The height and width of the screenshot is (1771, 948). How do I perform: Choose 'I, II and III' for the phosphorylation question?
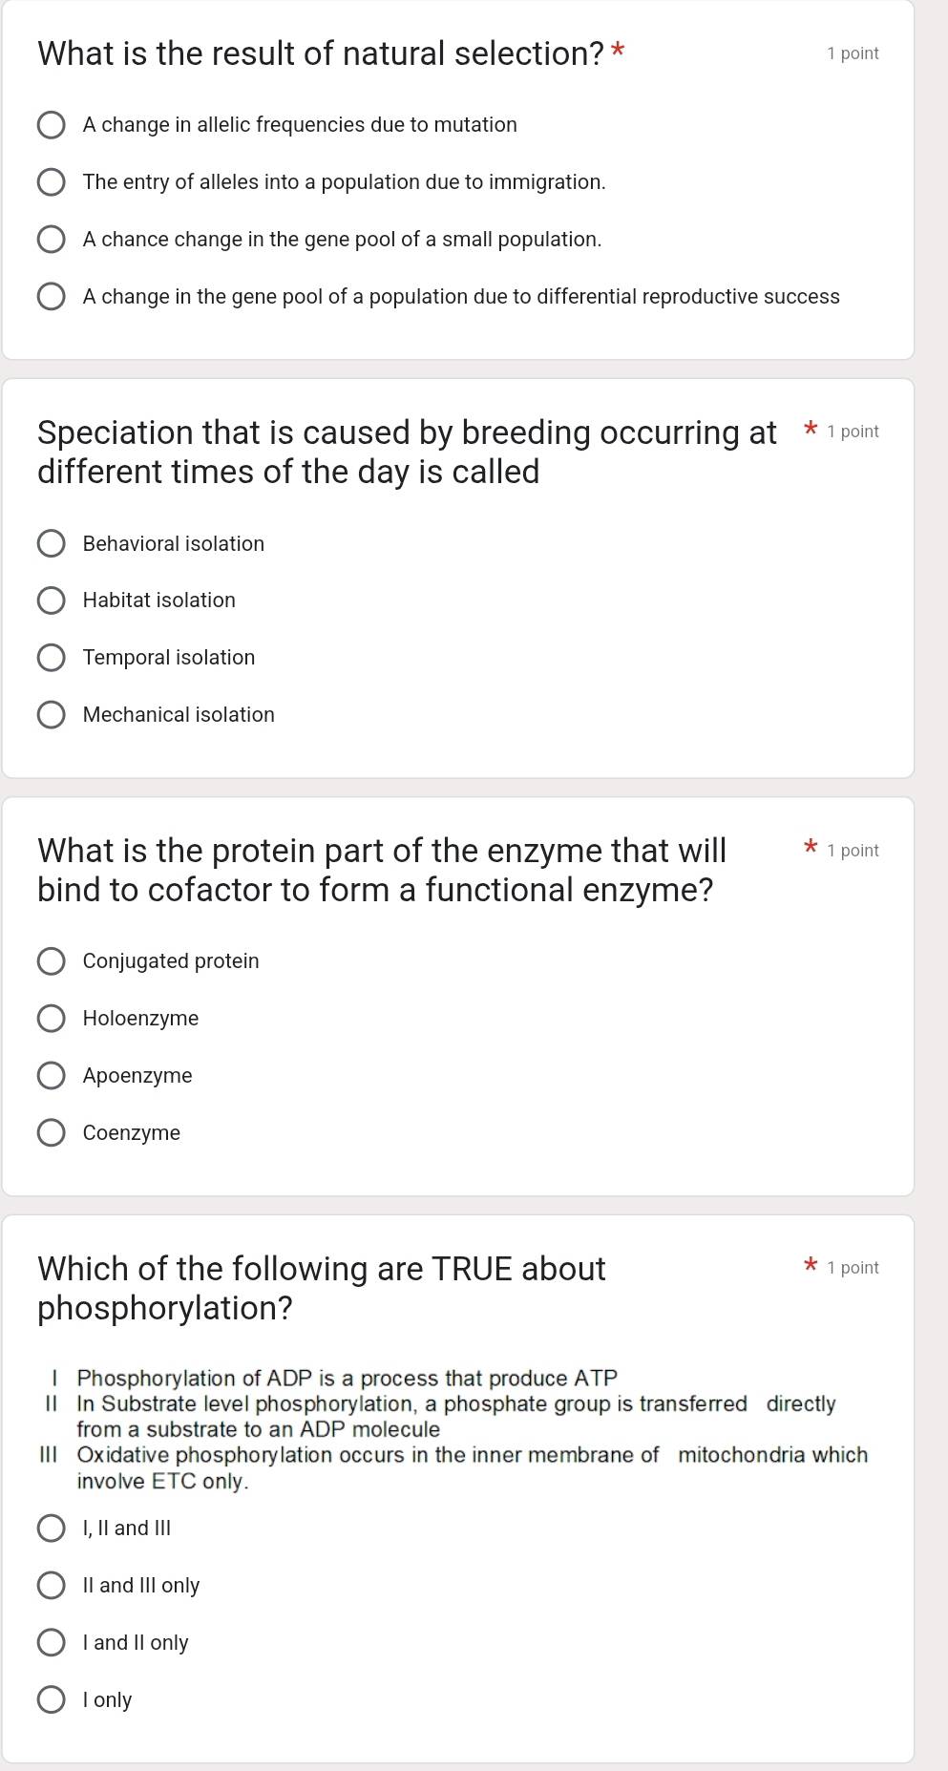(x=53, y=1528)
